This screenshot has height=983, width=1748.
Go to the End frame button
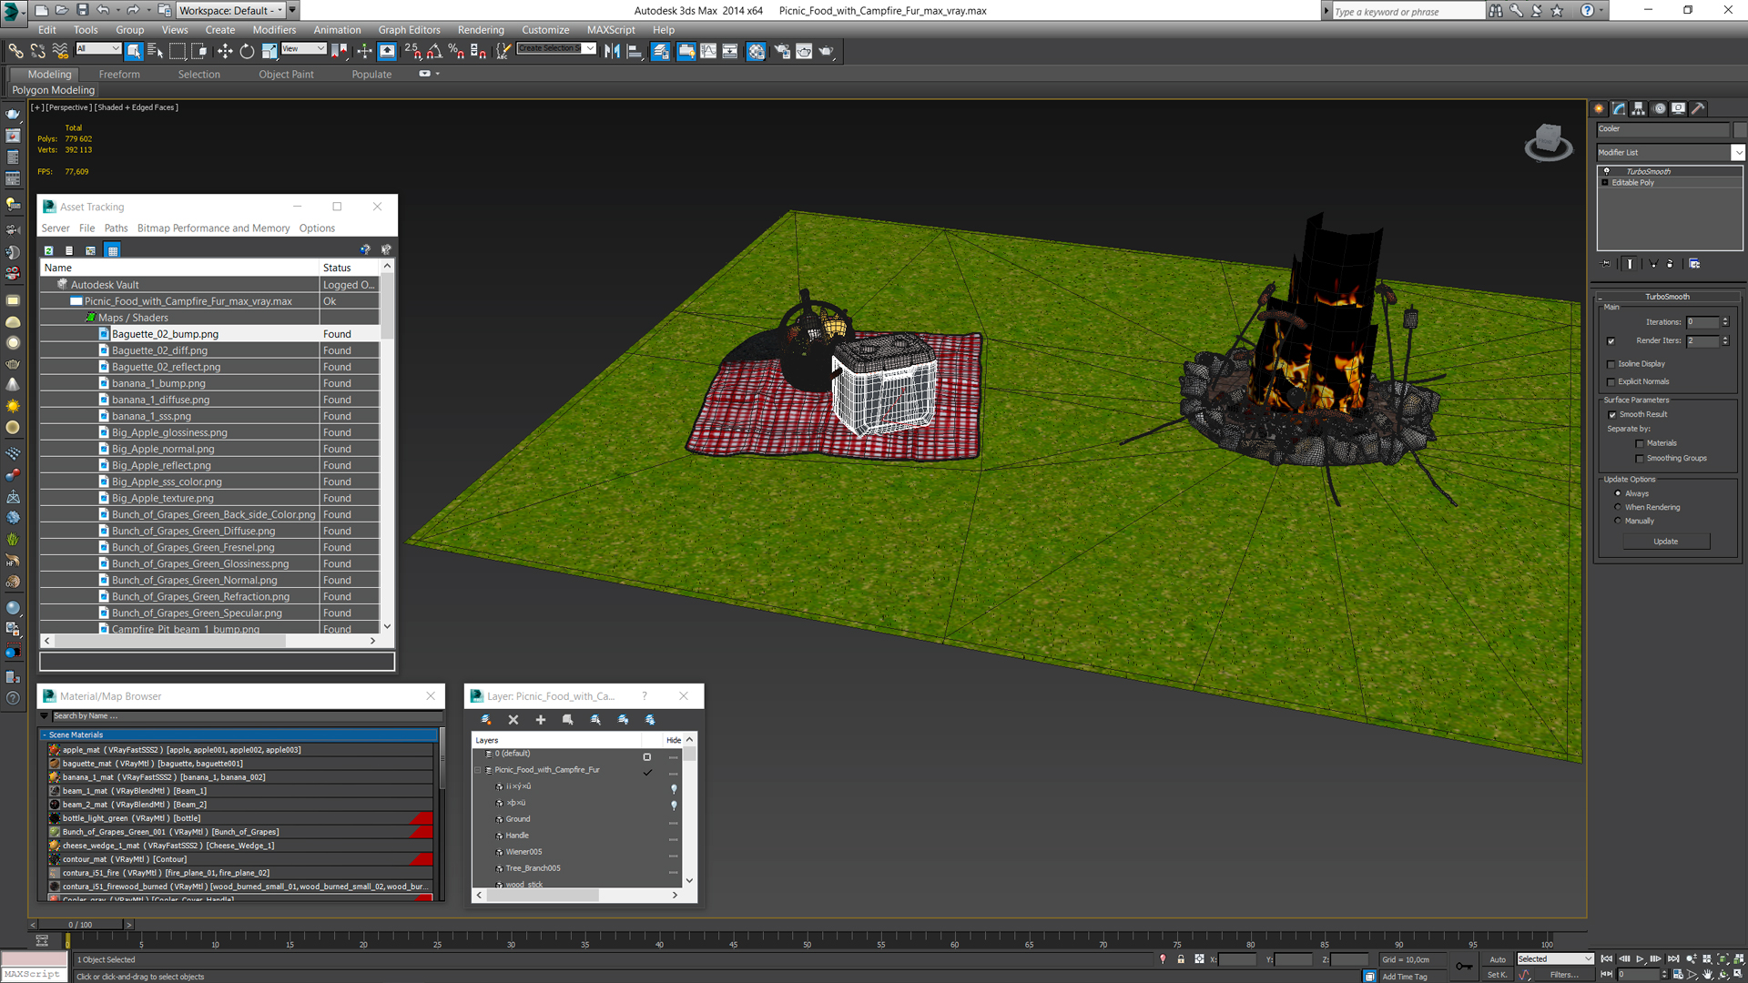coord(1672,959)
